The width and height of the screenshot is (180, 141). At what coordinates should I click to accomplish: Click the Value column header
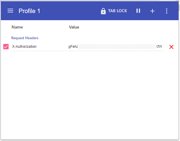pos(74,27)
